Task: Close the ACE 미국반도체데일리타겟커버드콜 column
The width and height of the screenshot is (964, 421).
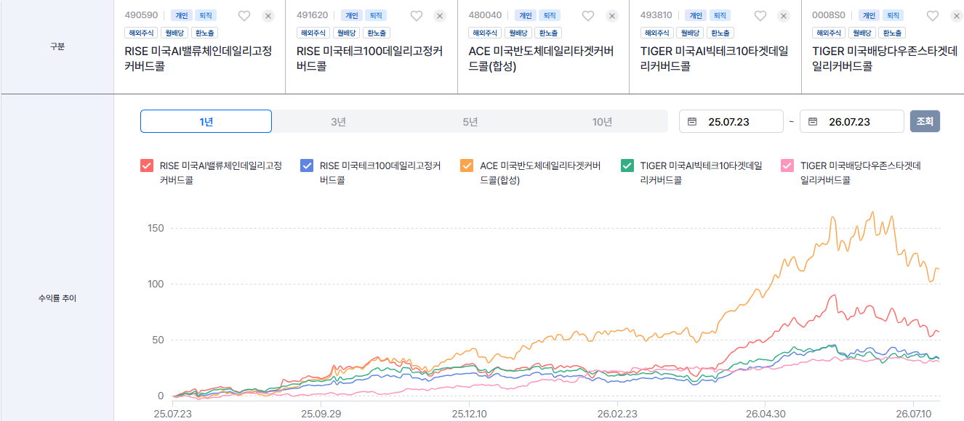Action: pos(612,16)
